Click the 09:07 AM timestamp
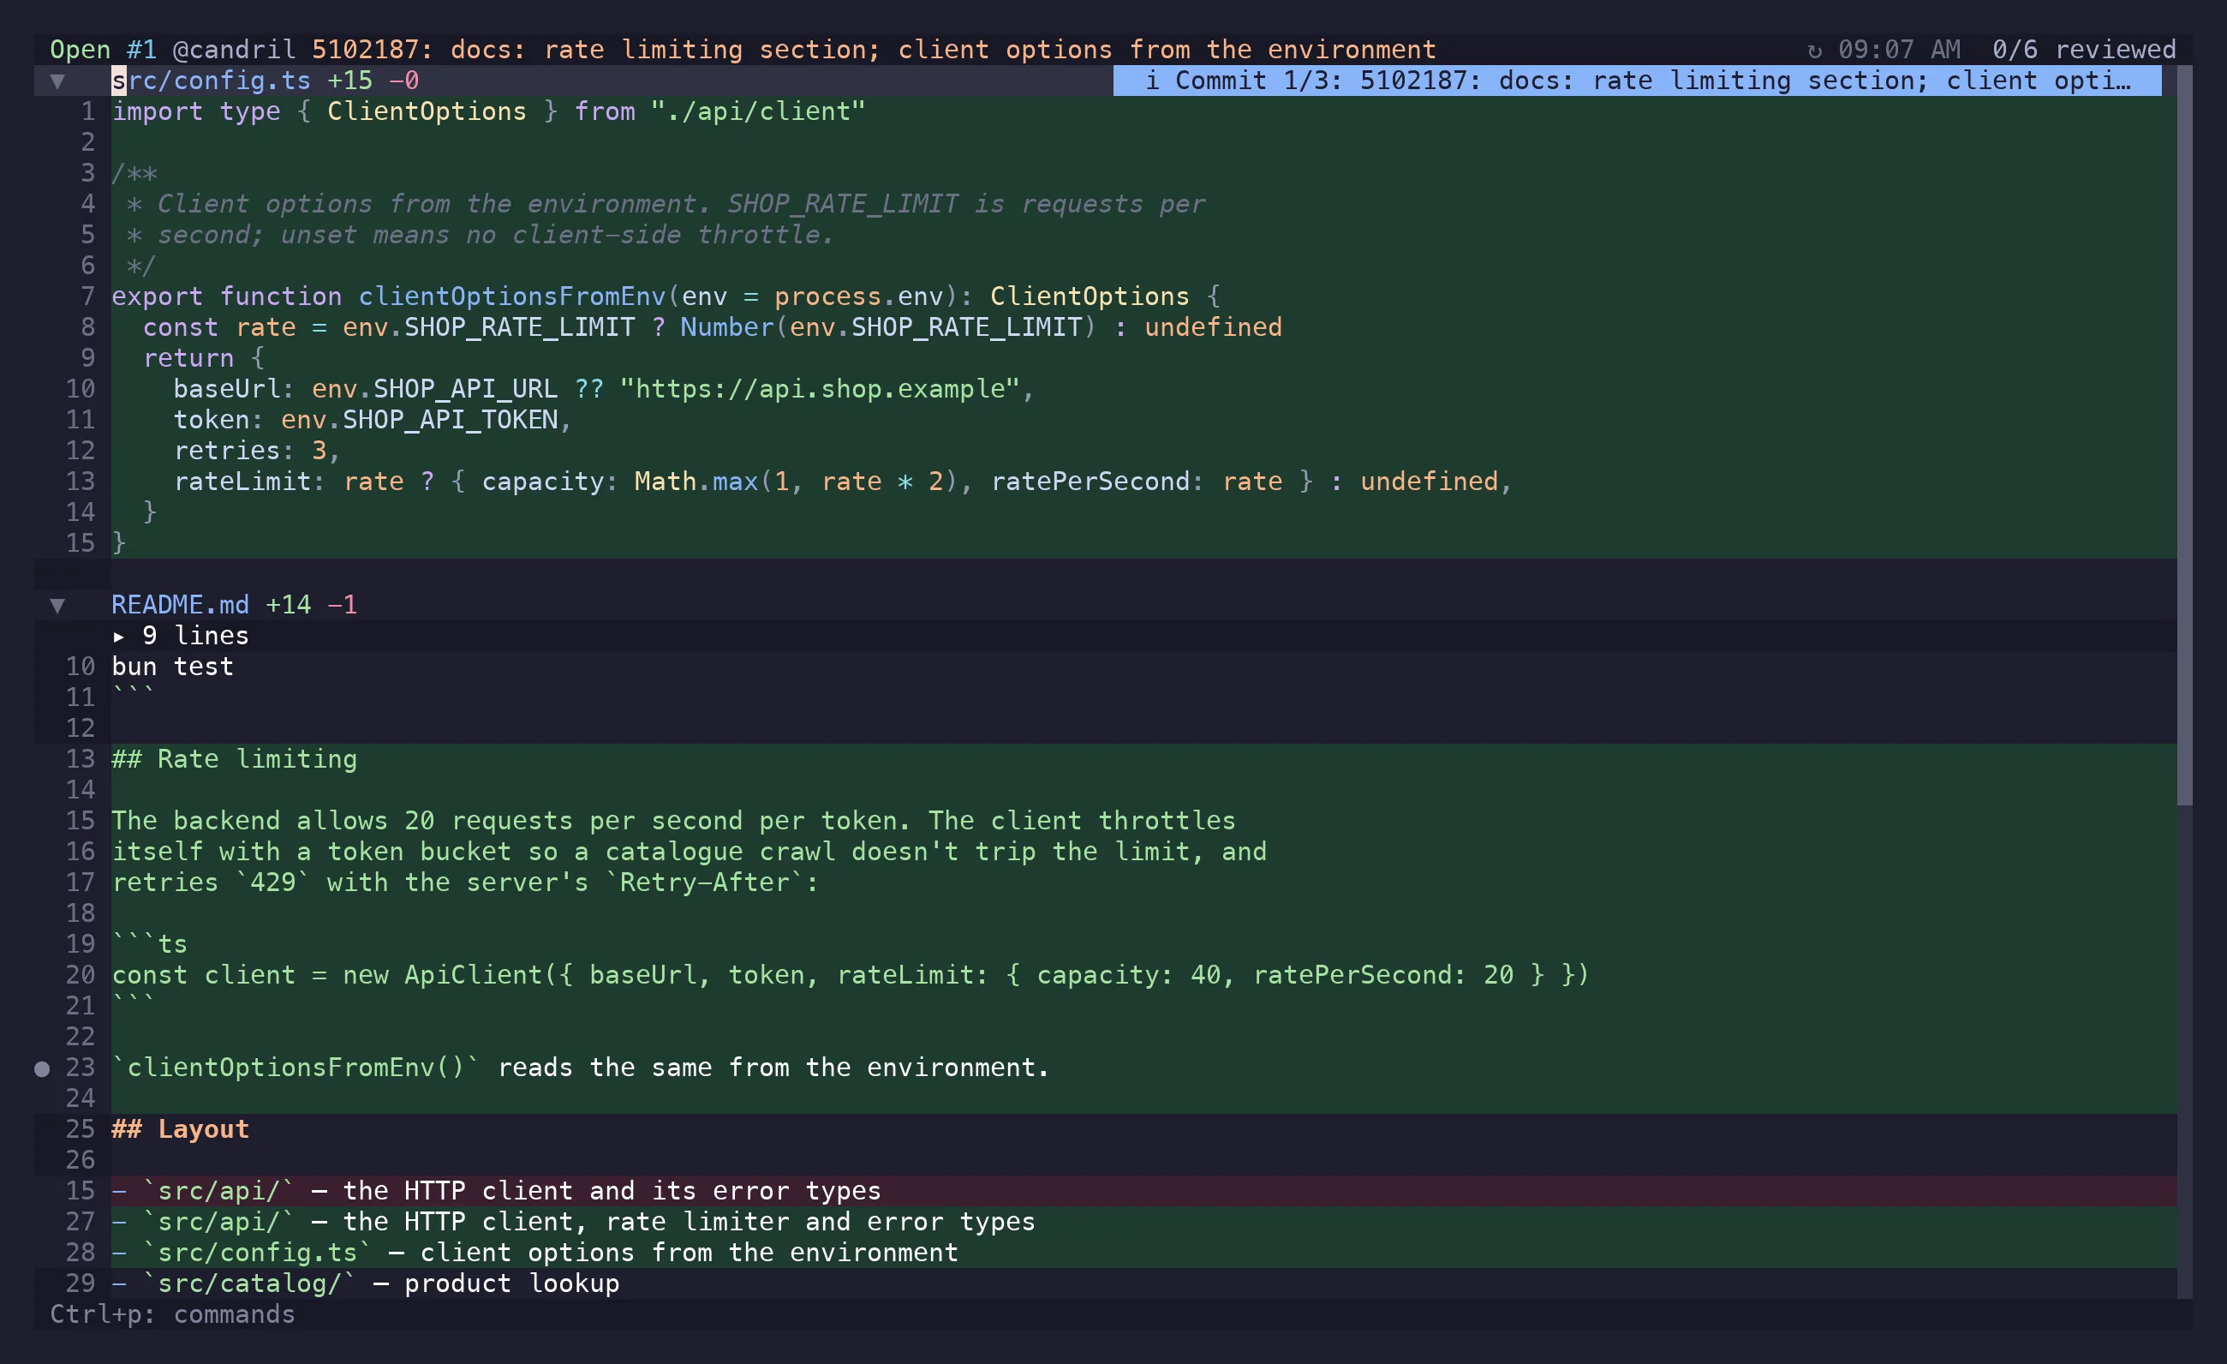Screen dimensions: 2227x1364 (1899, 50)
